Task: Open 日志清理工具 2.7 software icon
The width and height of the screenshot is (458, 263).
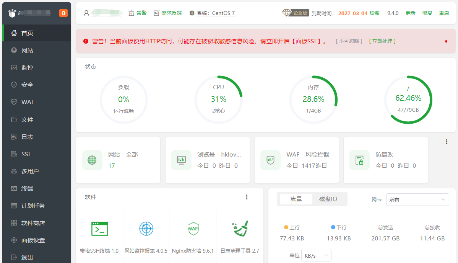Action: tap(240, 229)
